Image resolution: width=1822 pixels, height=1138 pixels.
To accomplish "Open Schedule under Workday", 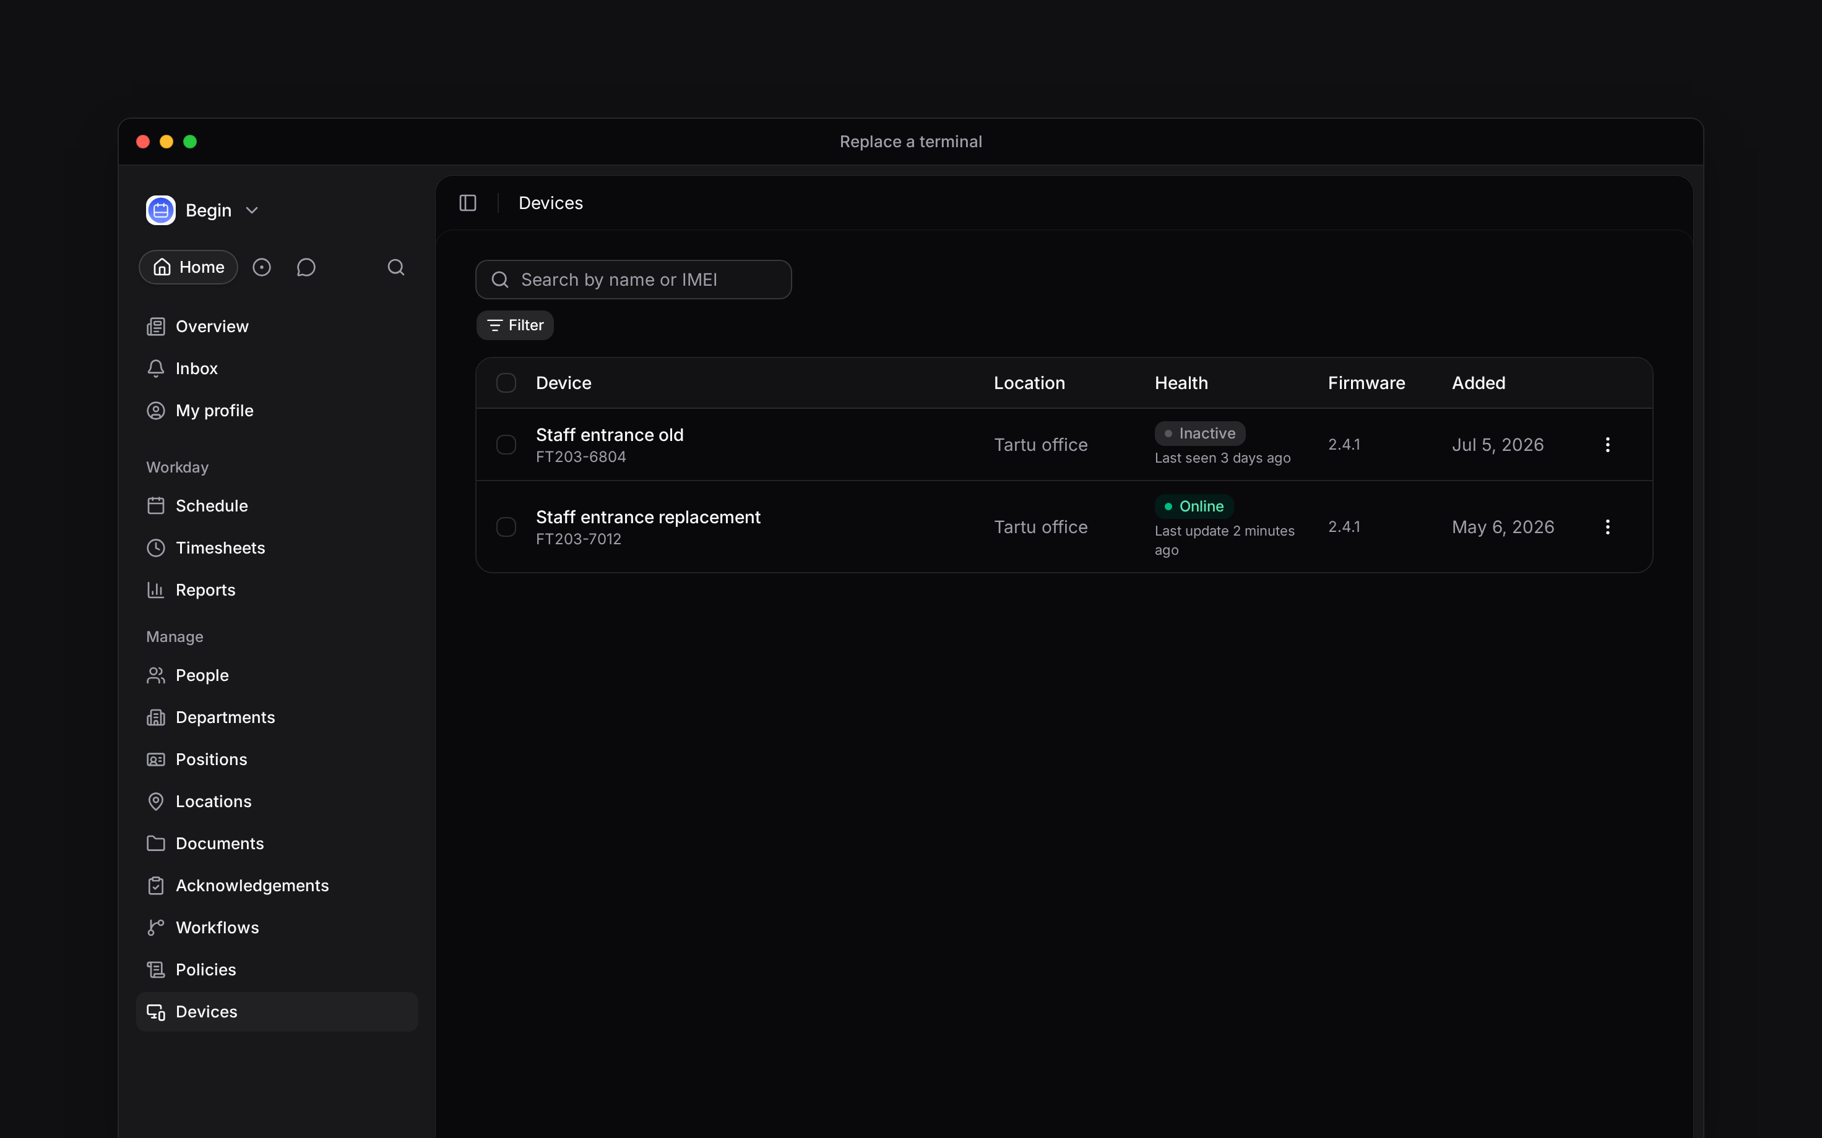I will pyautogui.click(x=276, y=506).
